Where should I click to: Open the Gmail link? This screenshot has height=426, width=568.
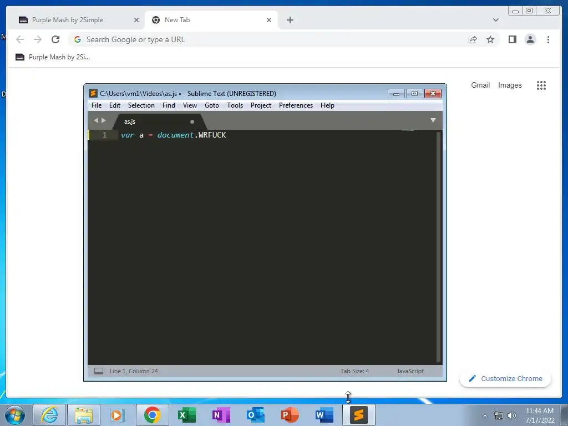point(480,85)
